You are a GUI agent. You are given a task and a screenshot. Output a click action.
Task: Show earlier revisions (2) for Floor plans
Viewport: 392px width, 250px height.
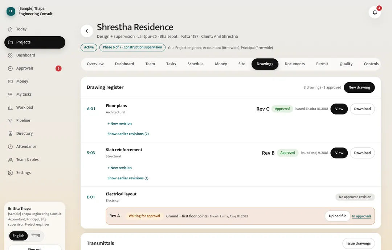click(128, 134)
